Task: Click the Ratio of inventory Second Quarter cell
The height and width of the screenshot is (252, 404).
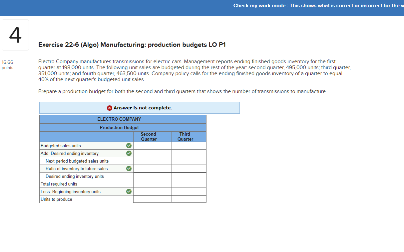Action: click(x=152, y=169)
